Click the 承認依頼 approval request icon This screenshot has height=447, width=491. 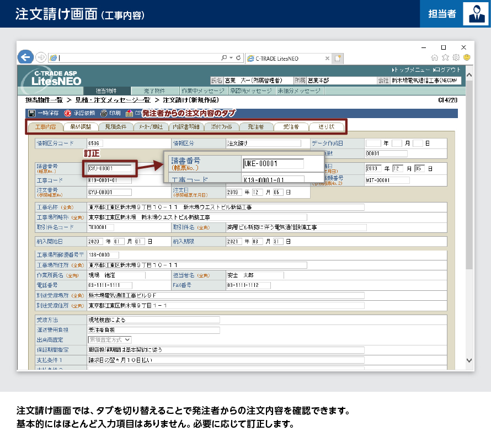point(68,113)
